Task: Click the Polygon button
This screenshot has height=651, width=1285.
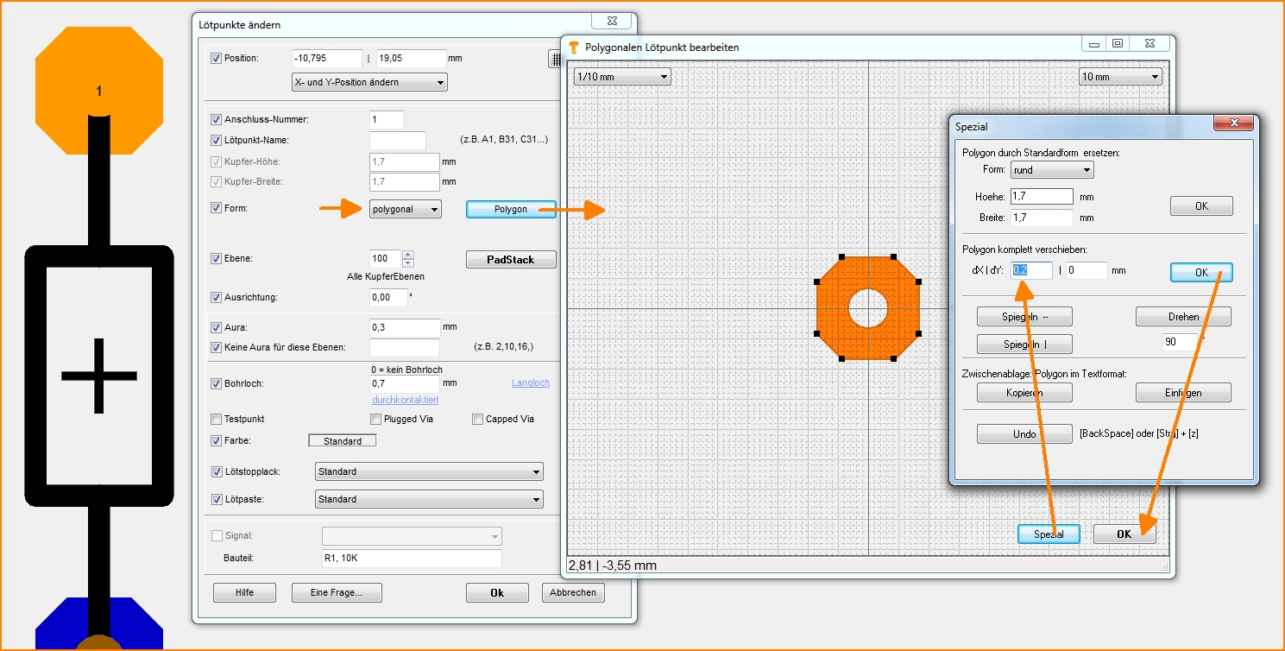Action: click(x=511, y=210)
